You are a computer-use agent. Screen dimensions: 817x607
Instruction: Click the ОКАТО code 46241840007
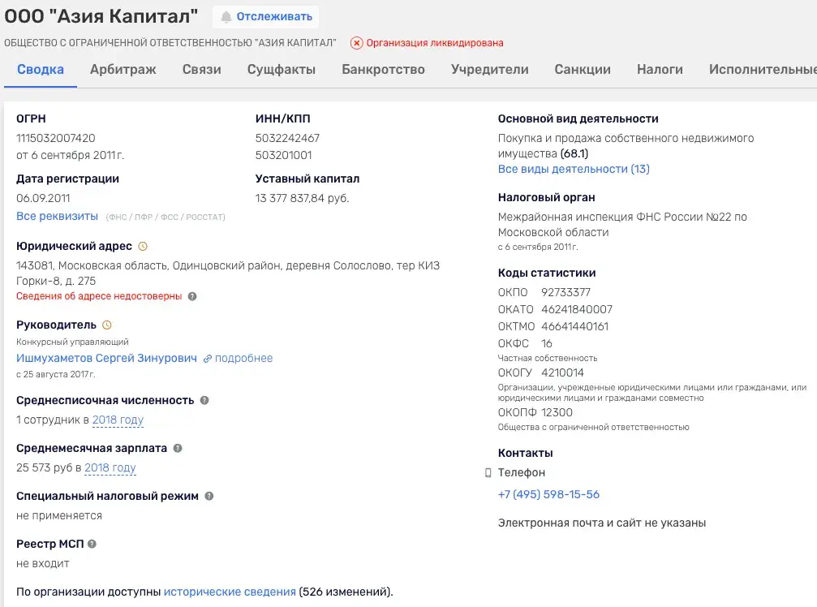577,309
